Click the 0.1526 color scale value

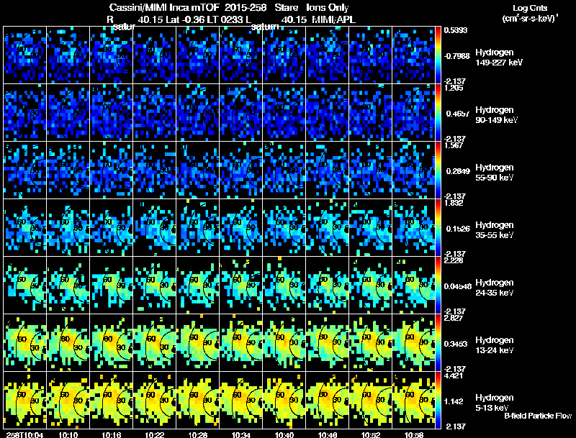point(457,229)
